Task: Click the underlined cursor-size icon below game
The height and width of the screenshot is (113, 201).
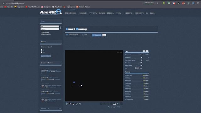Action: coord(115,104)
